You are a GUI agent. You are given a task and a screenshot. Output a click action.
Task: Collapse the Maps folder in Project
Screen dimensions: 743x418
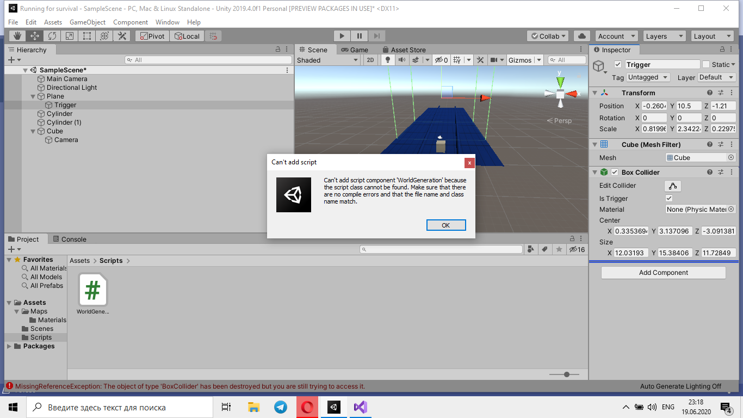tap(17, 311)
